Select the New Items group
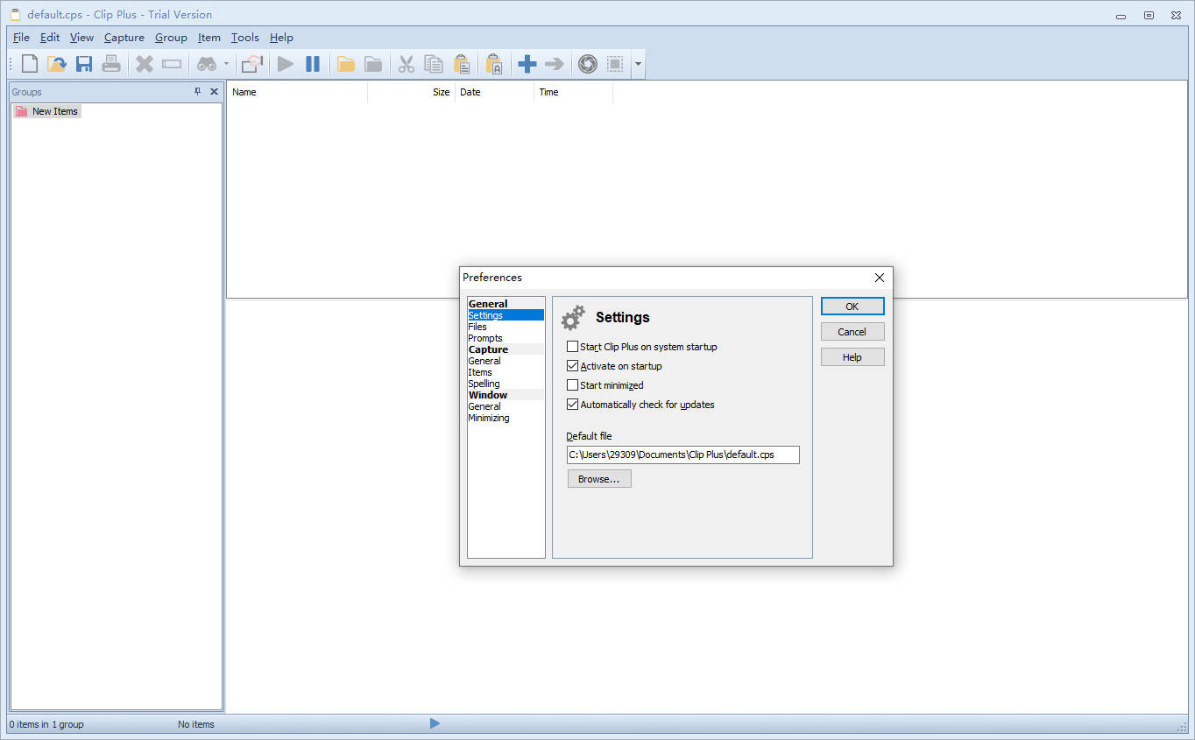This screenshot has width=1195, height=740. (47, 111)
